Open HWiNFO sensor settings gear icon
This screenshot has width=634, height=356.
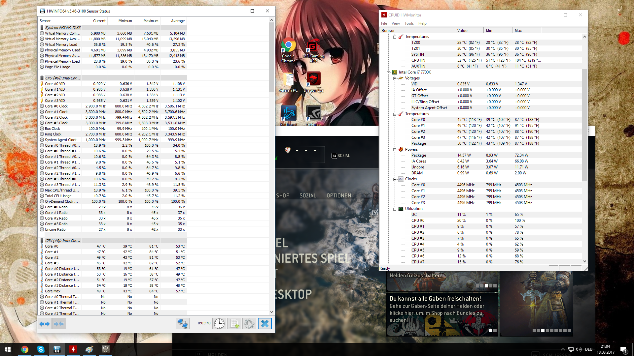pyautogui.click(x=249, y=324)
